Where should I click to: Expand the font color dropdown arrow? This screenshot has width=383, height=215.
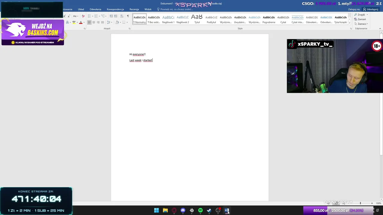point(84,22)
